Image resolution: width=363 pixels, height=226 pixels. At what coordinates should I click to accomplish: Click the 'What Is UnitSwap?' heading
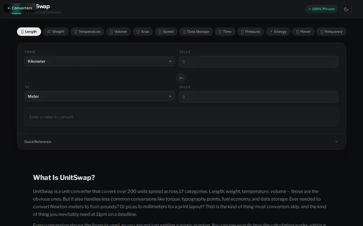click(64, 177)
